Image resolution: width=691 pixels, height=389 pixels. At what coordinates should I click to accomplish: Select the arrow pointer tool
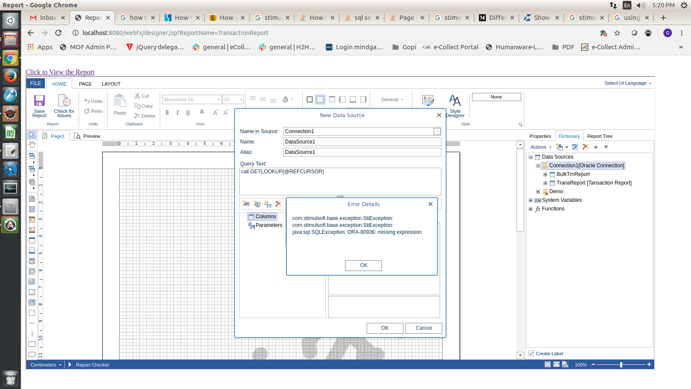coord(32,135)
